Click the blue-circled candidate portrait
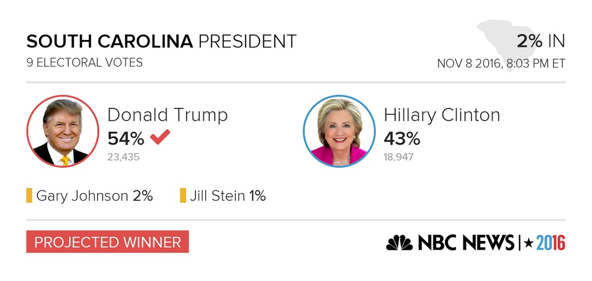 click(x=339, y=131)
